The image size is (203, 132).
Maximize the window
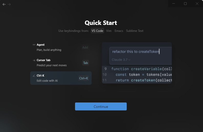point(185,4)
